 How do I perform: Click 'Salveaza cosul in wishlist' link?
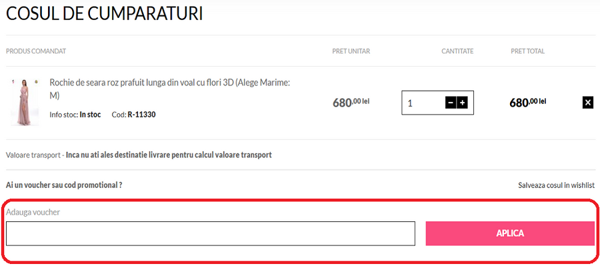(556, 185)
